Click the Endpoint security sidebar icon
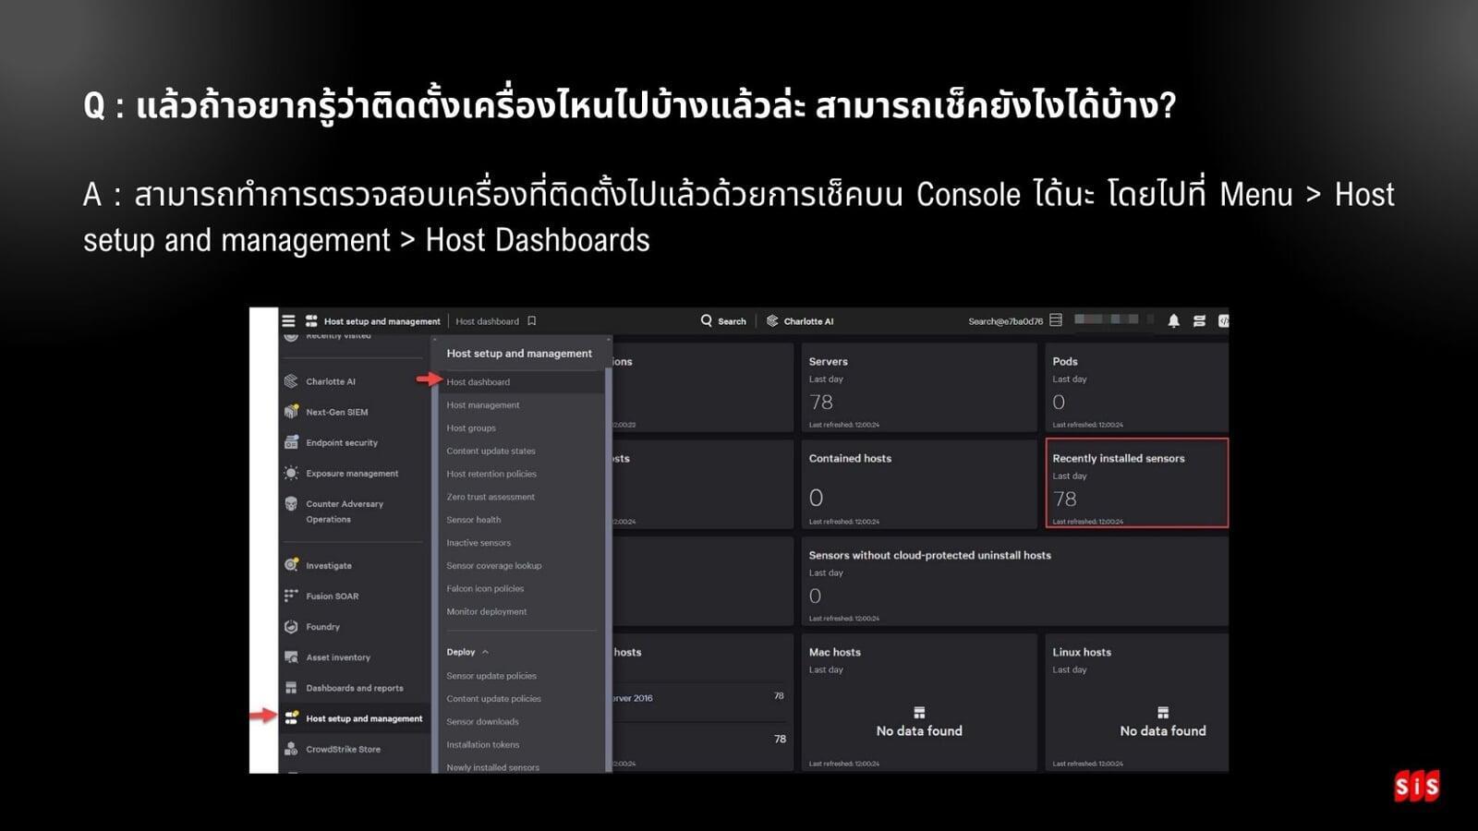The image size is (1478, 831). (x=291, y=442)
